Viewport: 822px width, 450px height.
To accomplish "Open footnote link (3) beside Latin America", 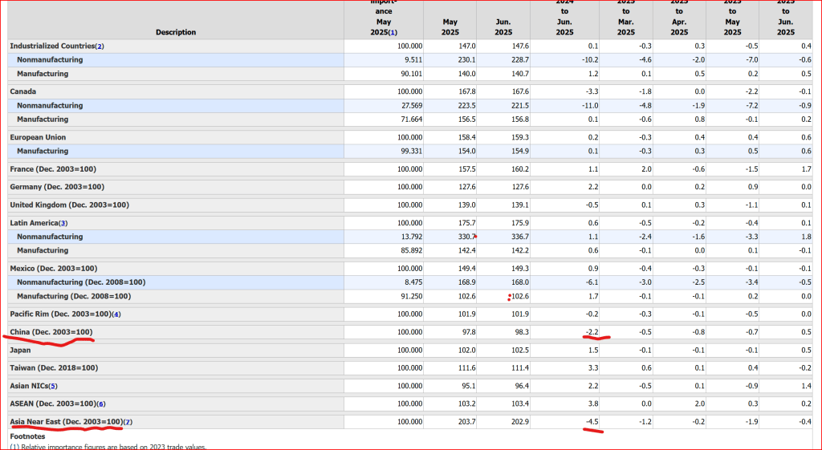I will click(63, 223).
